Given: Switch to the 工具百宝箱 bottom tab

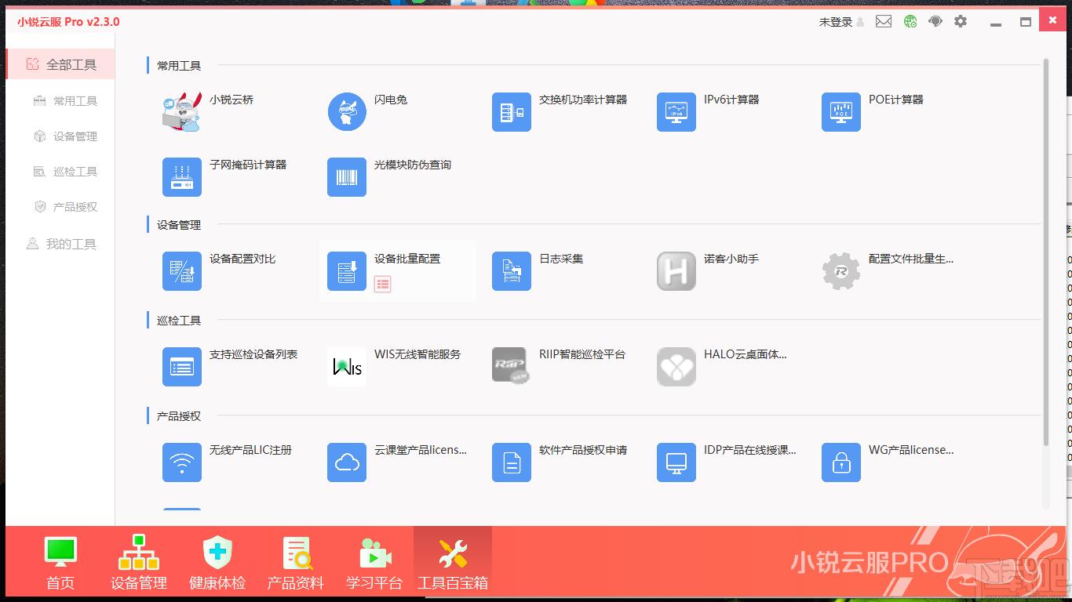Looking at the screenshot, I should [x=453, y=564].
